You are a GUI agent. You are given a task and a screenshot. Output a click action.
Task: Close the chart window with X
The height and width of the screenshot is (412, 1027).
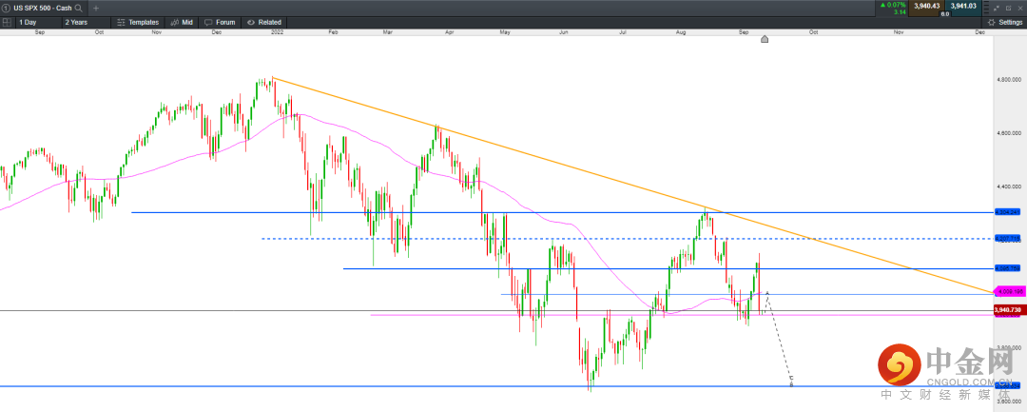1019,8
